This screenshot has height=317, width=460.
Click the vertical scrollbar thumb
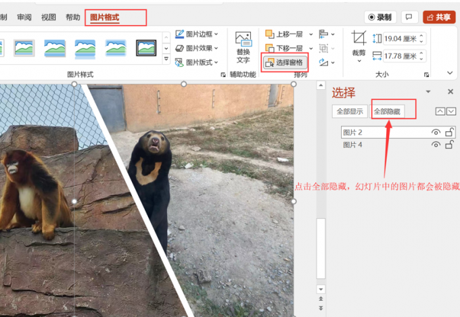[x=321, y=248]
